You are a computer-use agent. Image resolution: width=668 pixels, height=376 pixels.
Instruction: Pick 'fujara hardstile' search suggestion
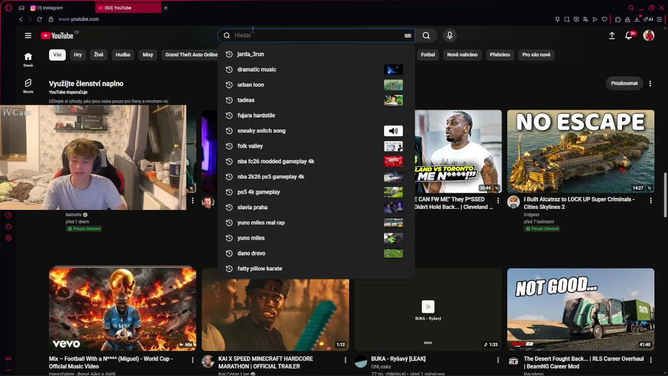coord(316,115)
